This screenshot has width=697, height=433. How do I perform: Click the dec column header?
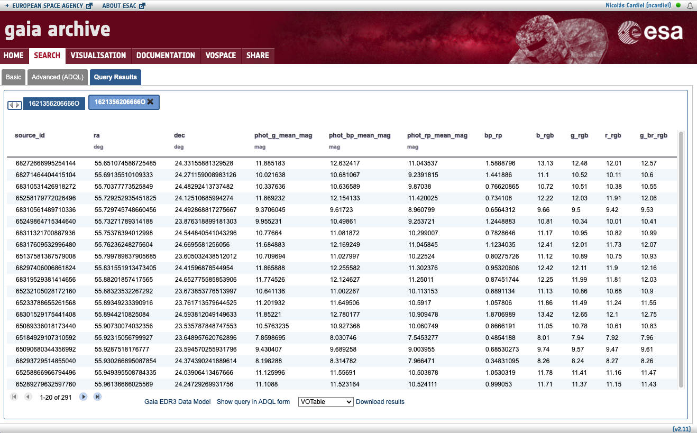(x=179, y=135)
